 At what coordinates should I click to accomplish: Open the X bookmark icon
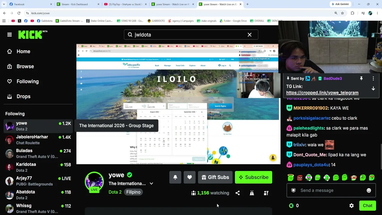[x=19, y=21]
